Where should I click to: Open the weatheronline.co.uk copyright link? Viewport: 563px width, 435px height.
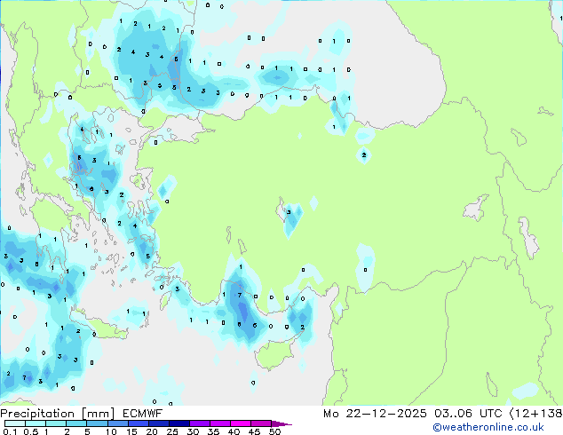[x=488, y=427]
